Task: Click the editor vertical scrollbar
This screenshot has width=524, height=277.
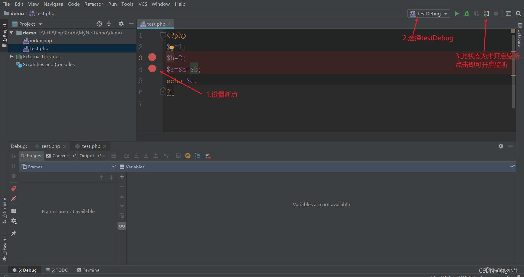Action: (513, 72)
